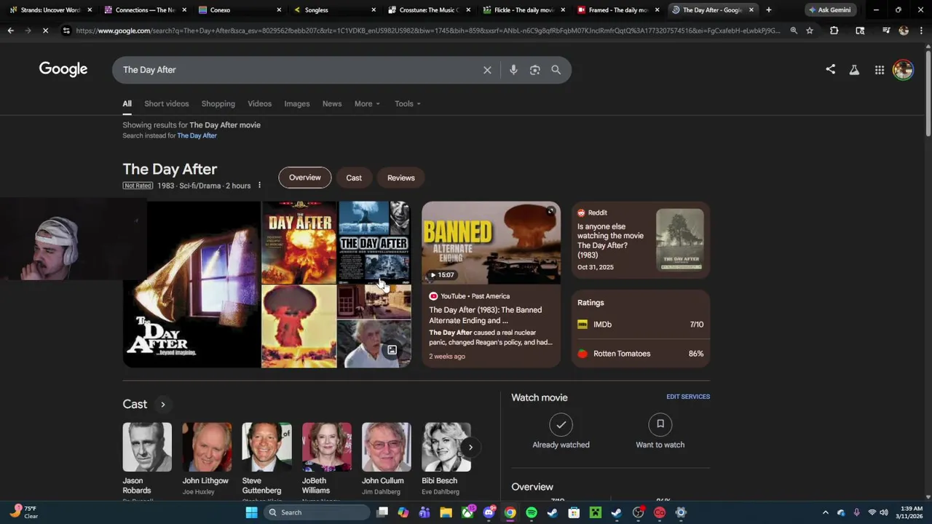This screenshot has width=932, height=524.
Task: Open OBS Studio from the taskbar
Action: point(639,512)
